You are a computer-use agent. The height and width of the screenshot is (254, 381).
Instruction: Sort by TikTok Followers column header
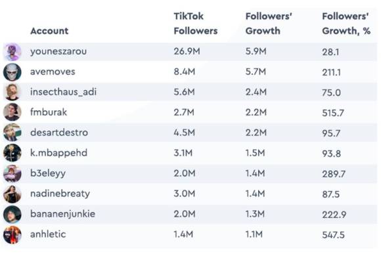click(196, 24)
